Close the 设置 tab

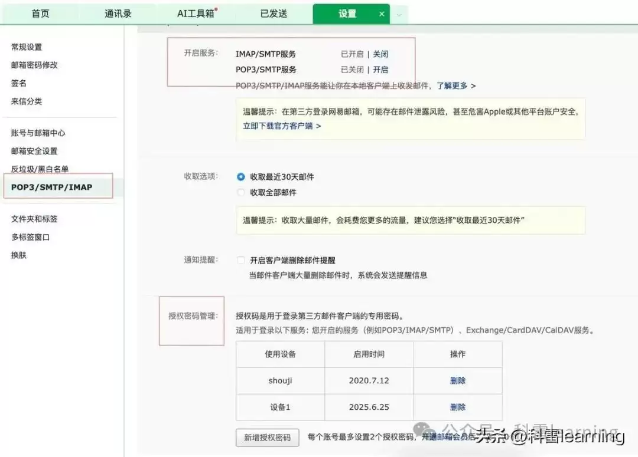point(382,13)
